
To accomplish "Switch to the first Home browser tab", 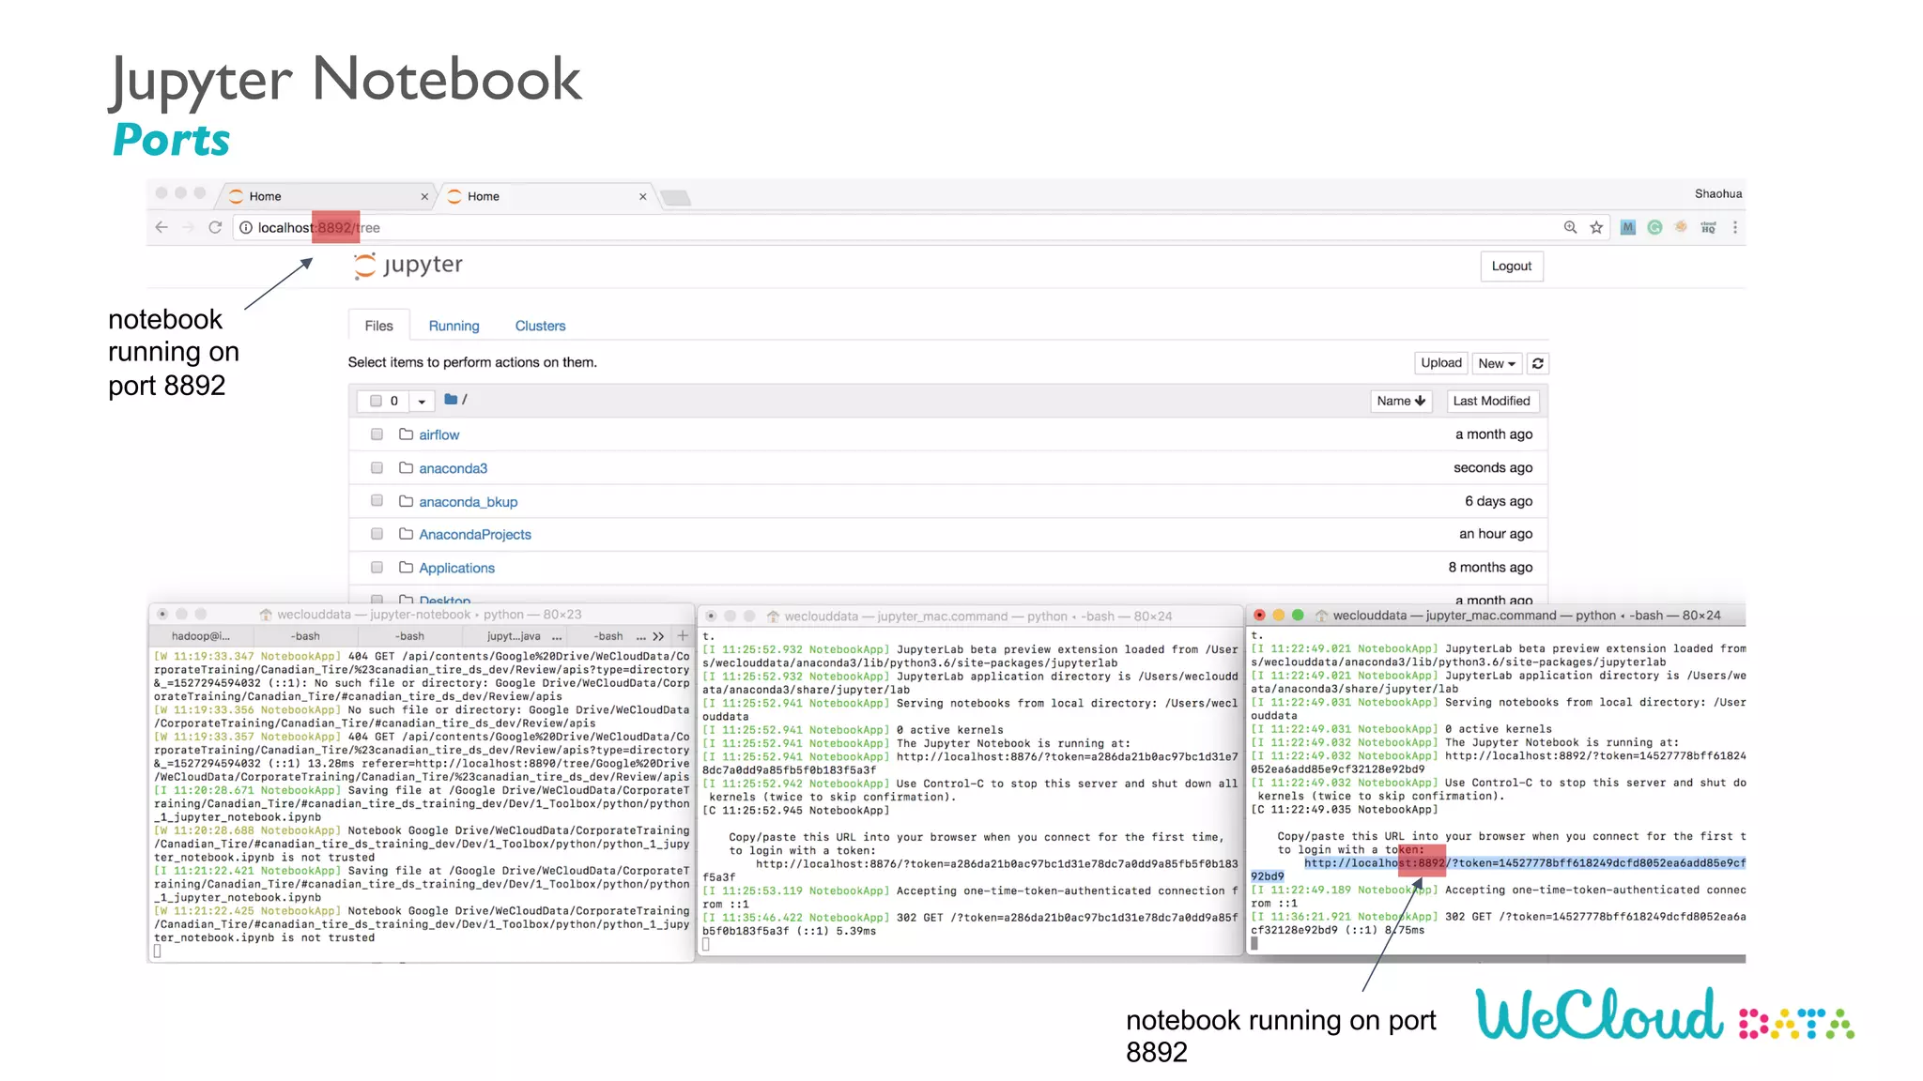I will point(327,196).
